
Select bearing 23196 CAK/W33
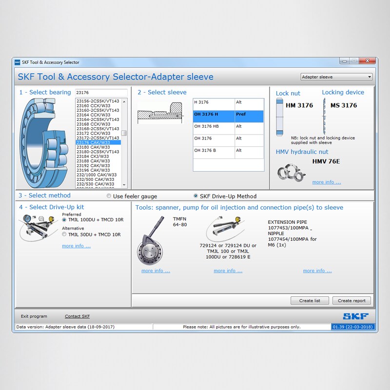pyautogui.click(x=98, y=170)
